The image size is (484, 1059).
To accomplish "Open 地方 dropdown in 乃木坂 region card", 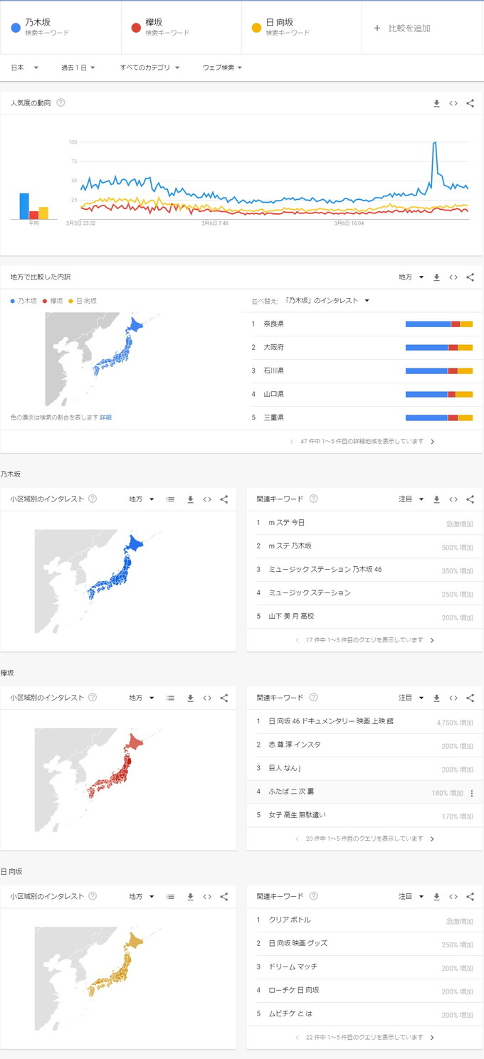I will pos(142,499).
